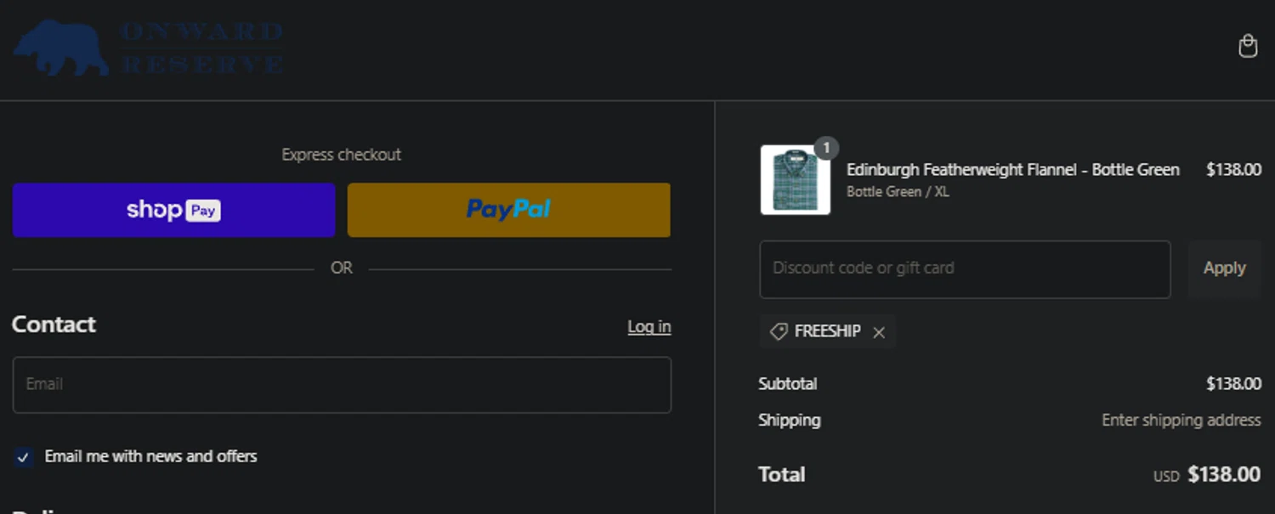Click the Contact heading
This screenshot has height=514, width=1275.
(x=54, y=325)
